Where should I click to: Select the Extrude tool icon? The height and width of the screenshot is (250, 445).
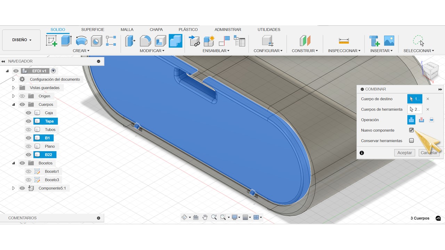66,41
